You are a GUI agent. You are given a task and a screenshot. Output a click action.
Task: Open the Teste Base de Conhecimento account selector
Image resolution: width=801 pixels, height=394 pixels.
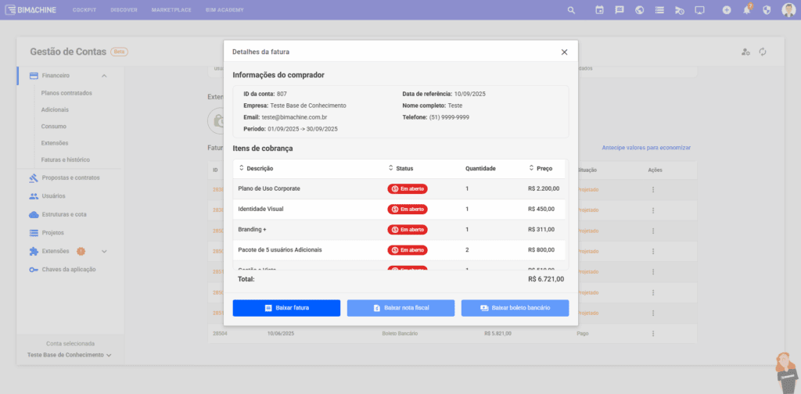pyautogui.click(x=69, y=355)
